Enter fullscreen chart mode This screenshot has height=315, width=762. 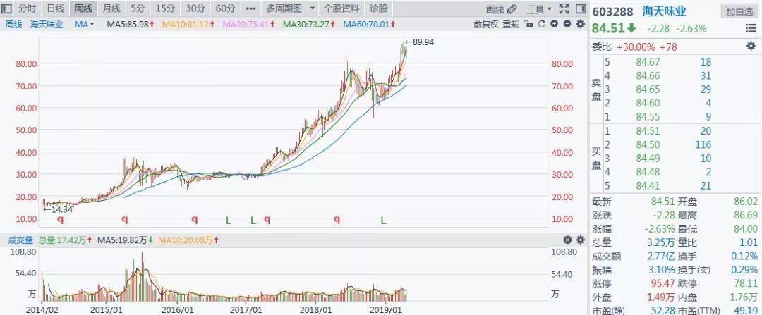(564, 8)
